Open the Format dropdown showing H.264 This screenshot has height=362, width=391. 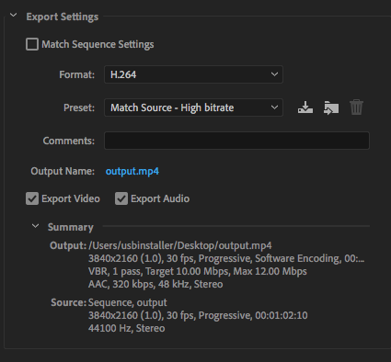[193, 74]
